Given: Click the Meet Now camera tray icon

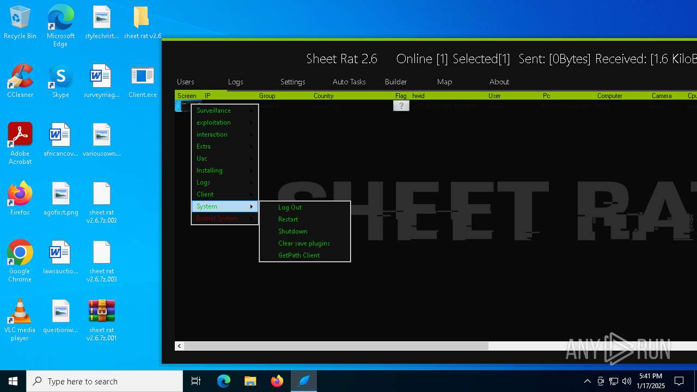Looking at the screenshot, I should point(601,381).
